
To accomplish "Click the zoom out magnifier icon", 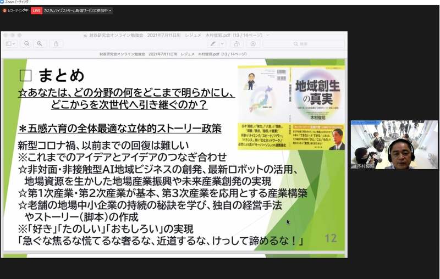I will 26,44.
